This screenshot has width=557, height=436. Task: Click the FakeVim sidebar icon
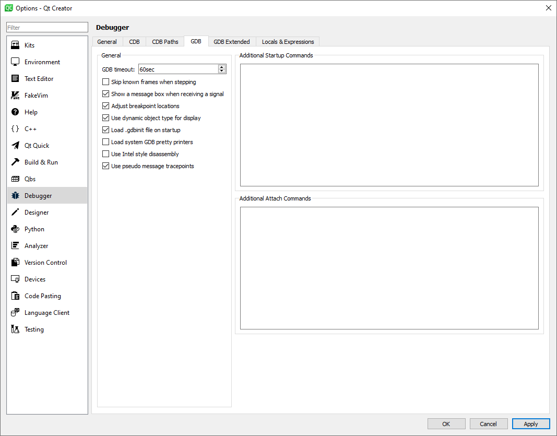(x=15, y=95)
